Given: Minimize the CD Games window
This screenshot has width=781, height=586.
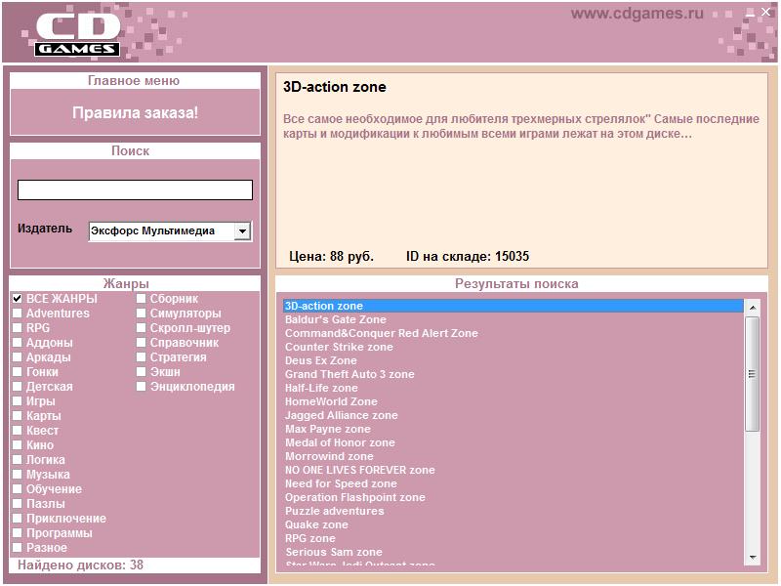Looking at the screenshot, I should (x=750, y=13).
